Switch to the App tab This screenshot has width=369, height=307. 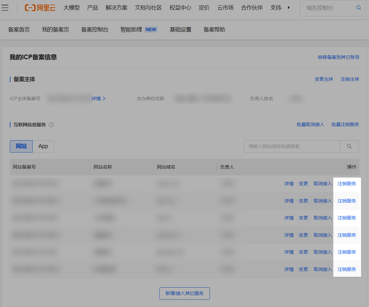click(43, 146)
